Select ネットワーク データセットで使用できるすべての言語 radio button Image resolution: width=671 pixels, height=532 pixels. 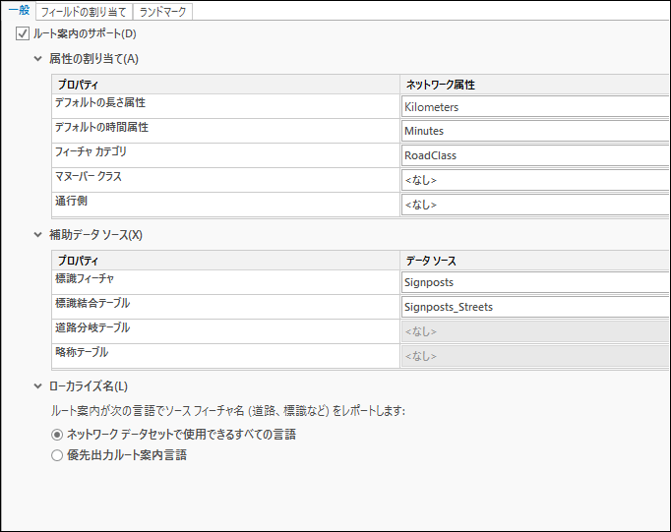point(57,435)
